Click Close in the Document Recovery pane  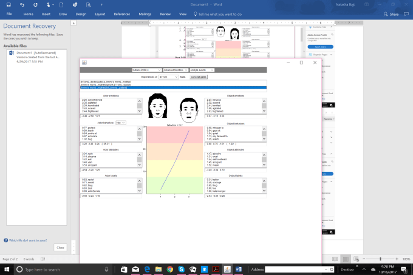click(x=60, y=247)
